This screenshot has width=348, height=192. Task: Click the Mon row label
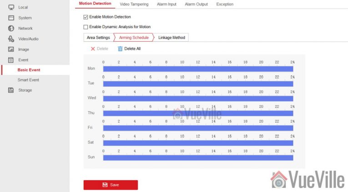point(91,69)
